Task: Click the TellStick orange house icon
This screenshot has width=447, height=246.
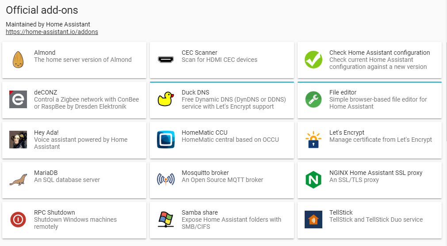Action: (x=313, y=220)
